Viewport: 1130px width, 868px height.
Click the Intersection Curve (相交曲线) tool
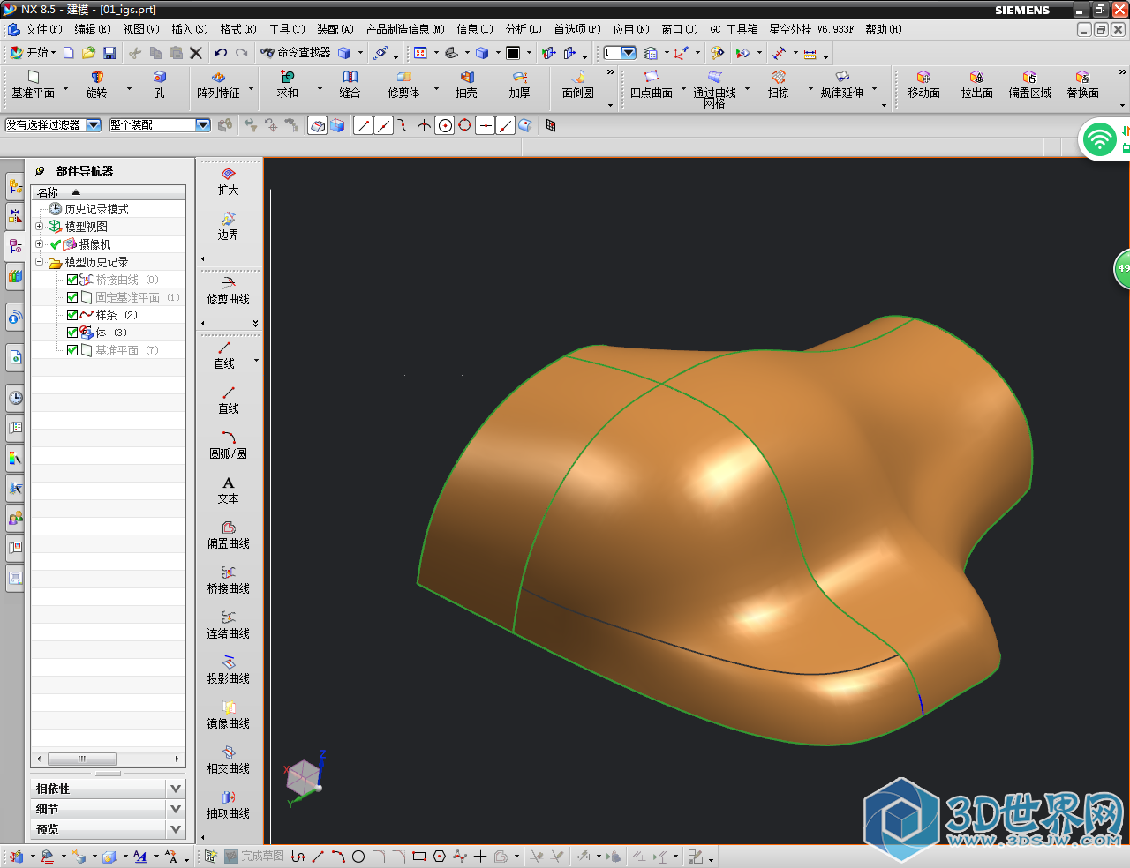point(229,760)
